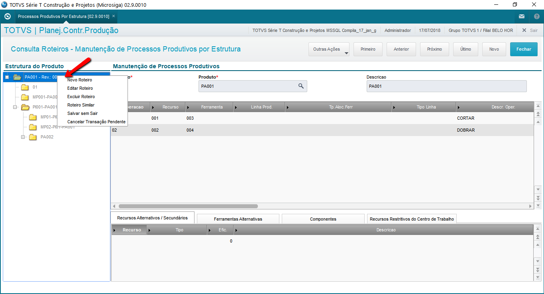Switch to Recursos Alternativos / Secundários tab
Image resolution: width=544 pixels, height=294 pixels.
coord(152,218)
